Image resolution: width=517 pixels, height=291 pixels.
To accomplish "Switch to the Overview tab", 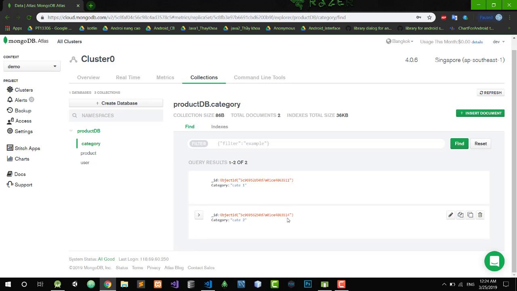I will (88, 77).
